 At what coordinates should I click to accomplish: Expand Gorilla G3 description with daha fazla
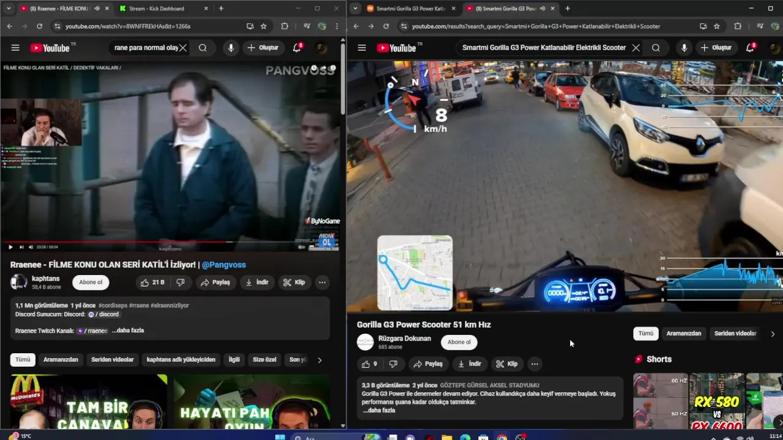click(379, 411)
